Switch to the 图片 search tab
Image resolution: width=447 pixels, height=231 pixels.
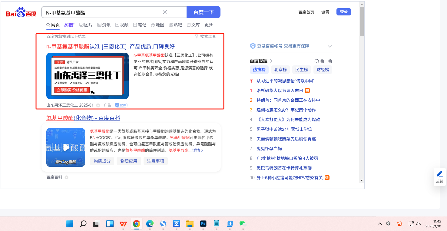86,25
